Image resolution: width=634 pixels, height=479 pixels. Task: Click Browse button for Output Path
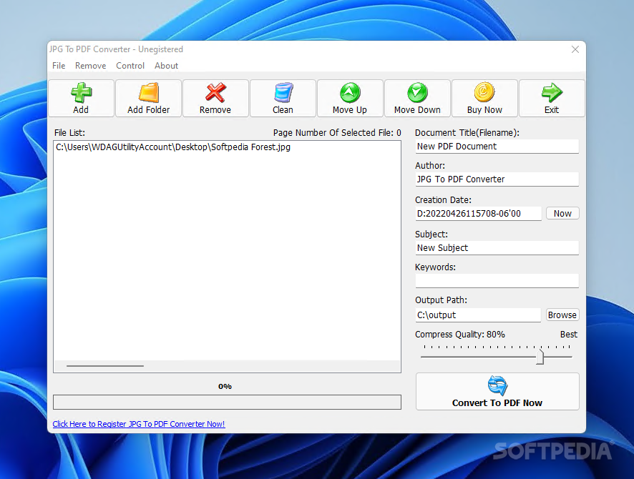(562, 315)
